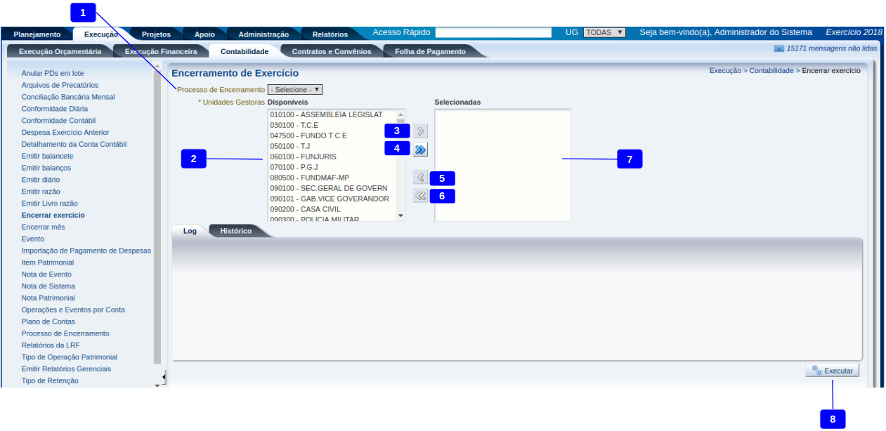886x431 pixels.
Task: Open the unread messages envelope icon
Action: pyautogui.click(x=778, y=49)
